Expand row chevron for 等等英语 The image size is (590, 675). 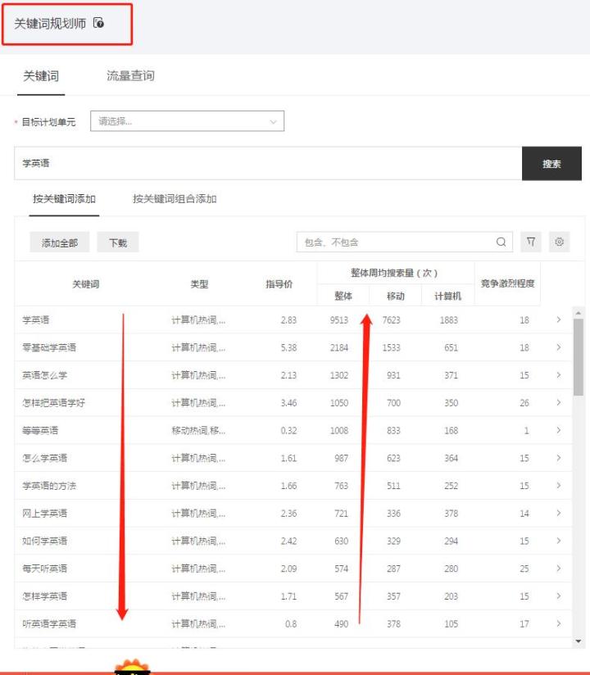559,430
